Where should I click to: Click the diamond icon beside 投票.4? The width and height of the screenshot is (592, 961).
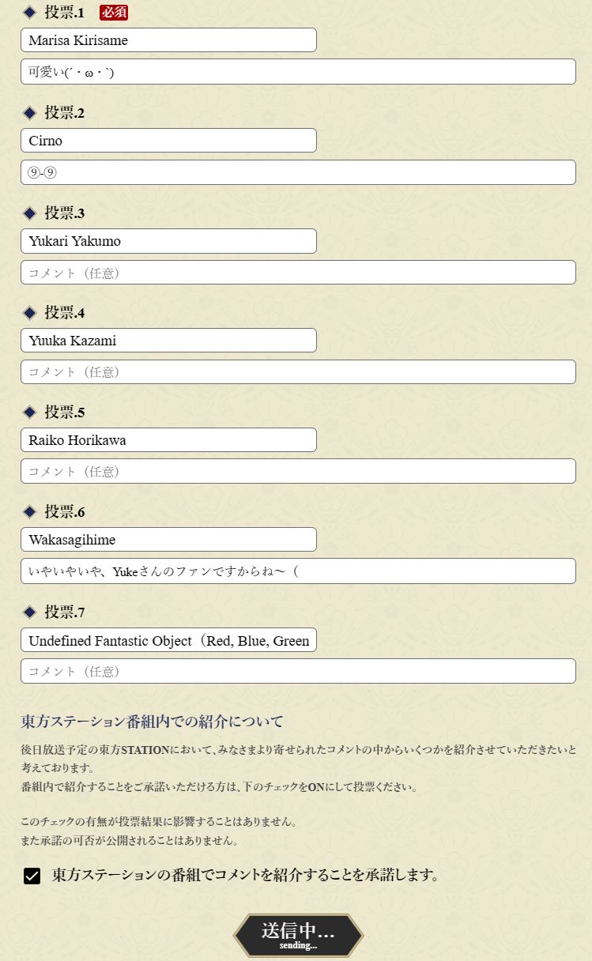[30, 313]
